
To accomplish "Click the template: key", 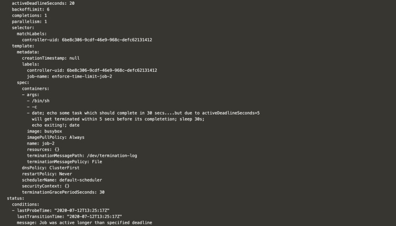I will (x=23, y=46).
